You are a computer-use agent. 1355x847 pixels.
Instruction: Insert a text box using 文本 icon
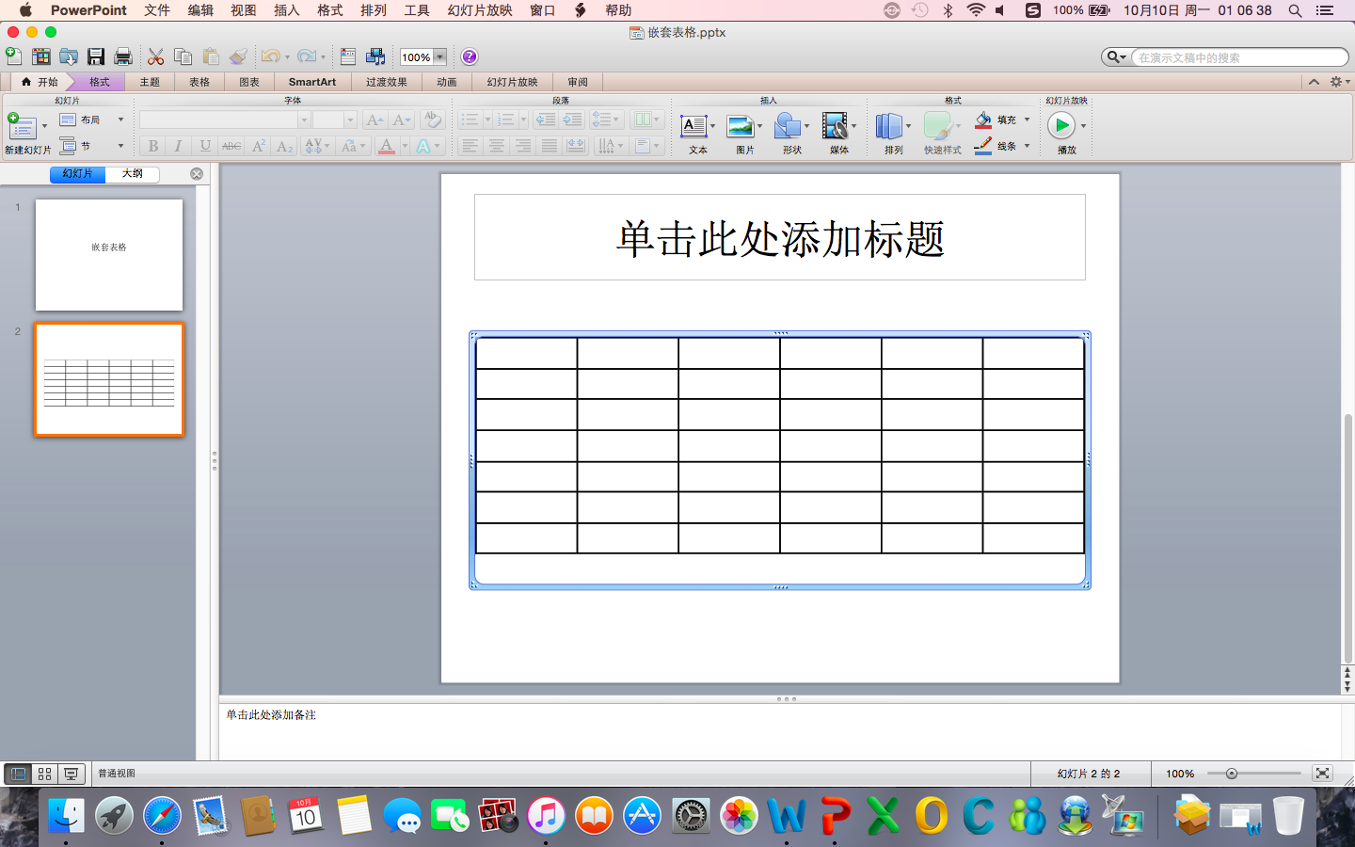pyautogui.click(x=693, y=125)
